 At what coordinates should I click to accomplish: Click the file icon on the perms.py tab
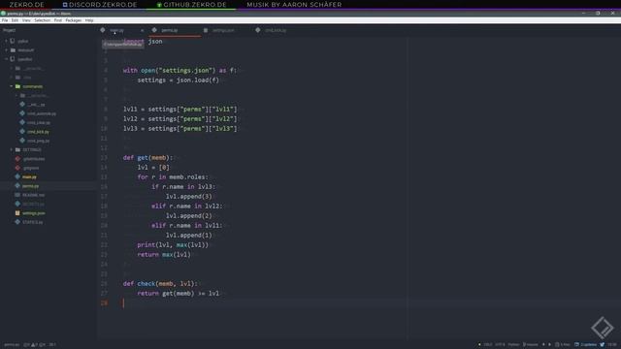click(x=154, y=30)
